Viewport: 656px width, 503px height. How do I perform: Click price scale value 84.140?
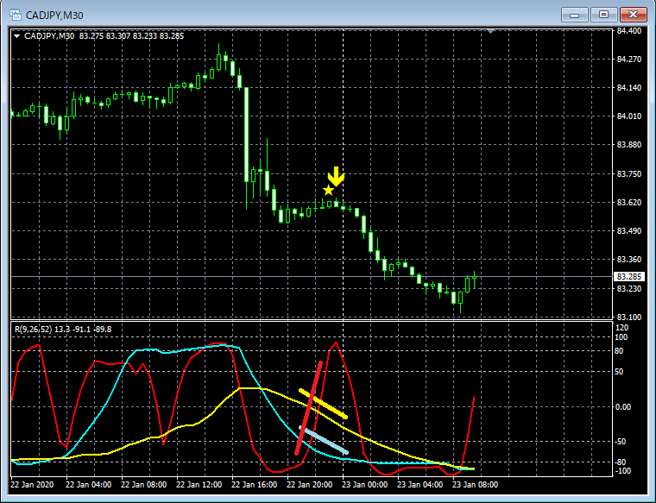(x=629, y=88)
